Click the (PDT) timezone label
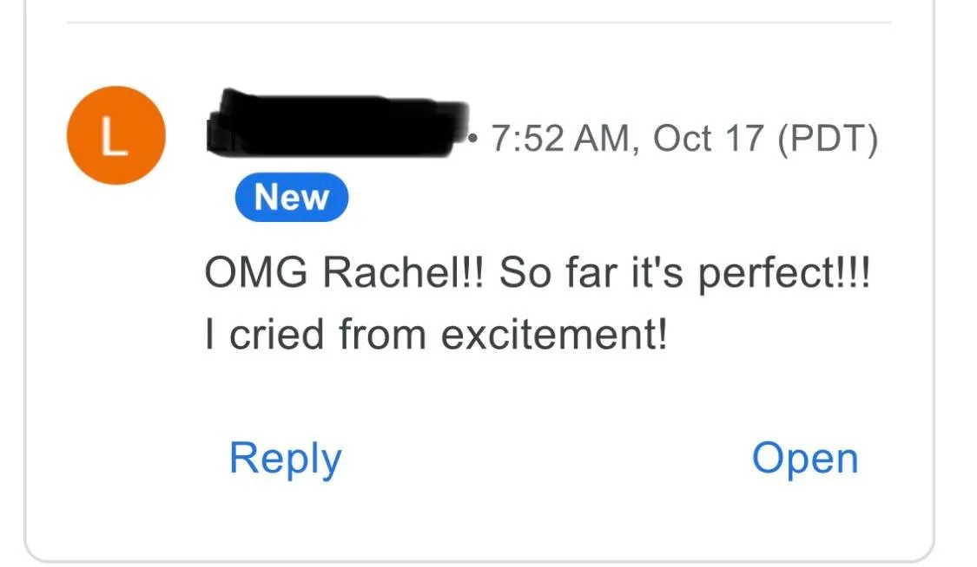Image resolution: width=977 pixels, height=567 pixels. pos(828,139)
